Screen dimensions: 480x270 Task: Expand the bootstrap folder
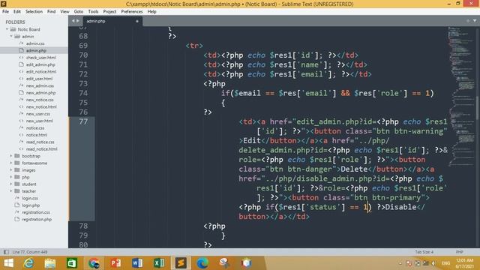tap(11, 156)
